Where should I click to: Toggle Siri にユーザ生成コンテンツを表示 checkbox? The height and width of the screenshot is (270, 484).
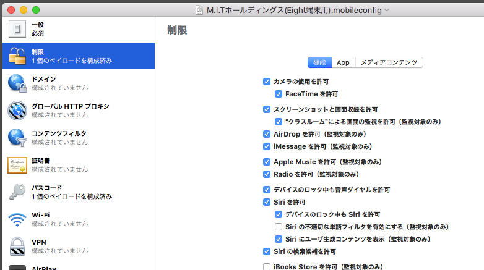tap(279, 239)
